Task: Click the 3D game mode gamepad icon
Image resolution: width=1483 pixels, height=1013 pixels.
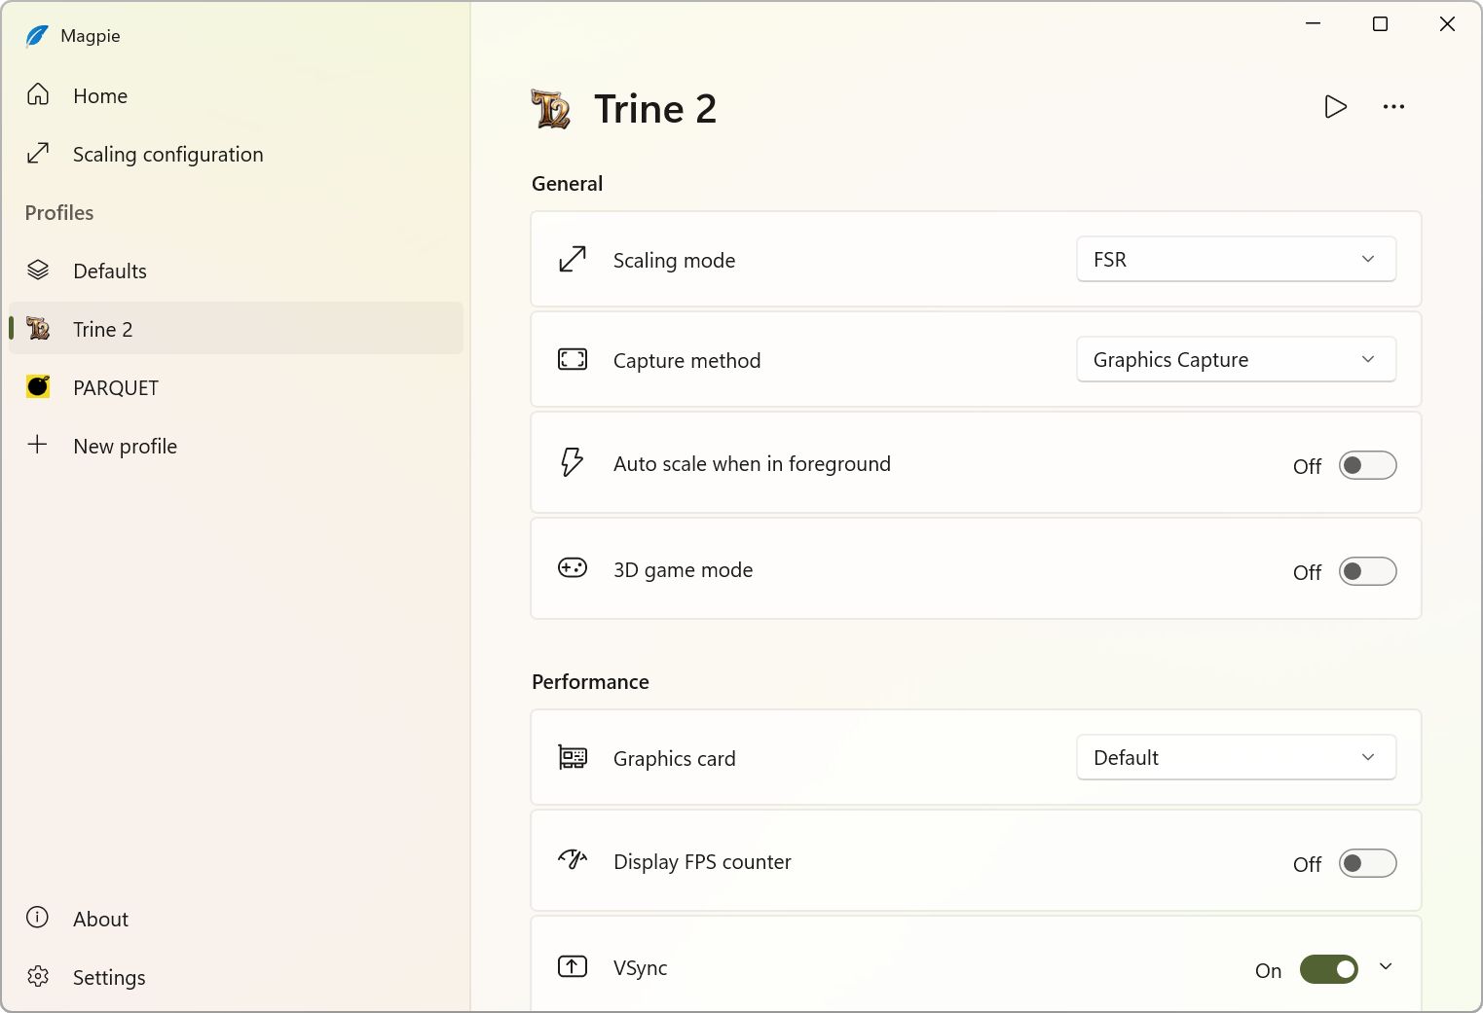Action: pos(572,568)
